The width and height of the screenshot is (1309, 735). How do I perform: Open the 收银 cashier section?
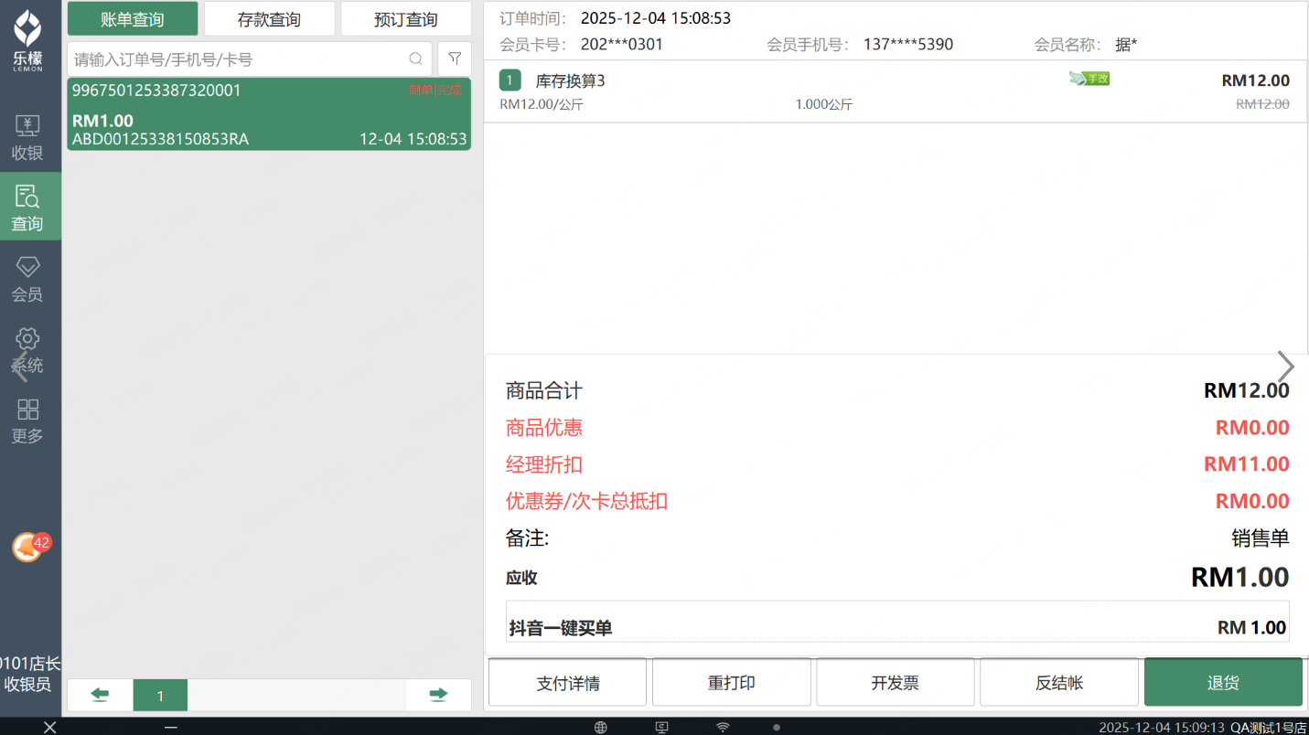(27, 137)
